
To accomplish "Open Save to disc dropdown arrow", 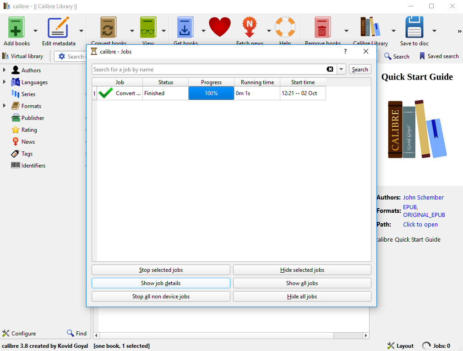I will click(x=434, y=31).
